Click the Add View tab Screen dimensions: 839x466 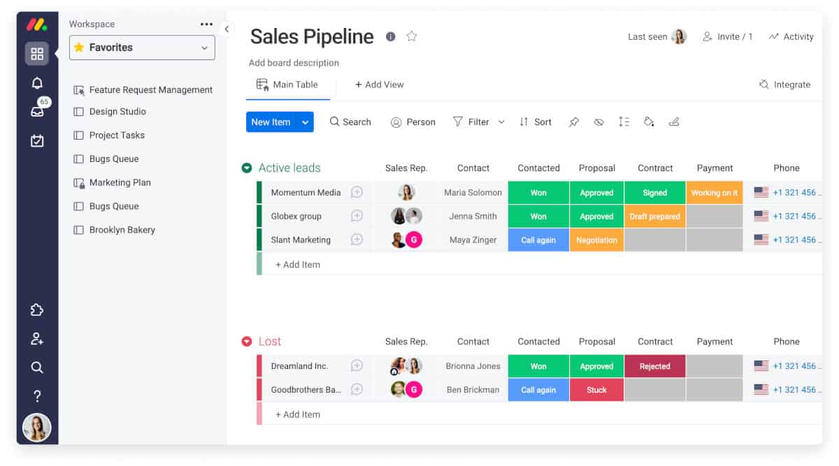[x=379, y=85]
